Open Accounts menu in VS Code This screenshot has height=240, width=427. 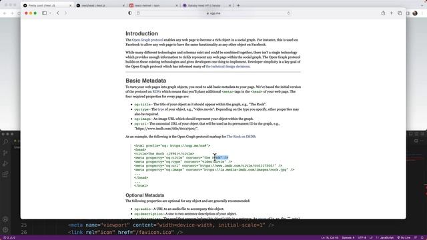[x=5, y=219]
